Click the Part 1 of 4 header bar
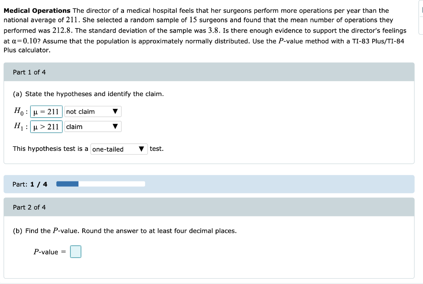 (x=209, y=72)
